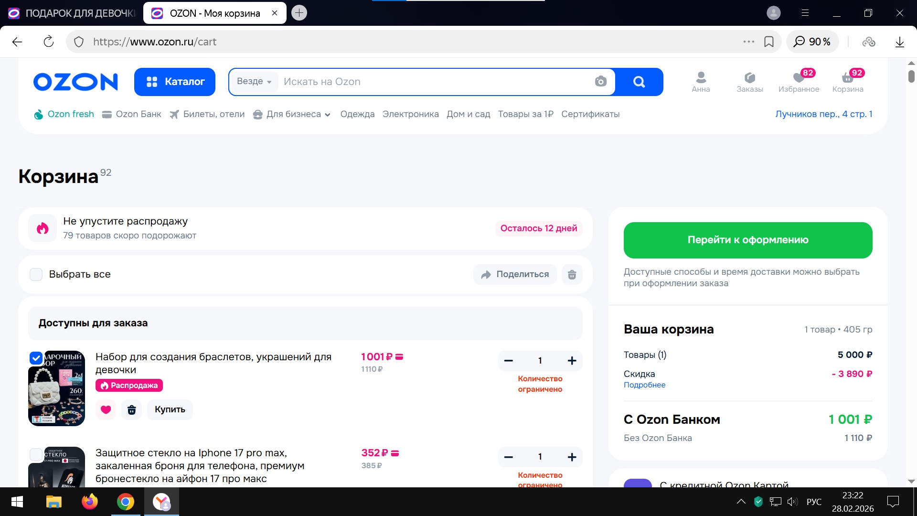Expand the Для бизнеса dropdown menu

click(x=292, y=114)
